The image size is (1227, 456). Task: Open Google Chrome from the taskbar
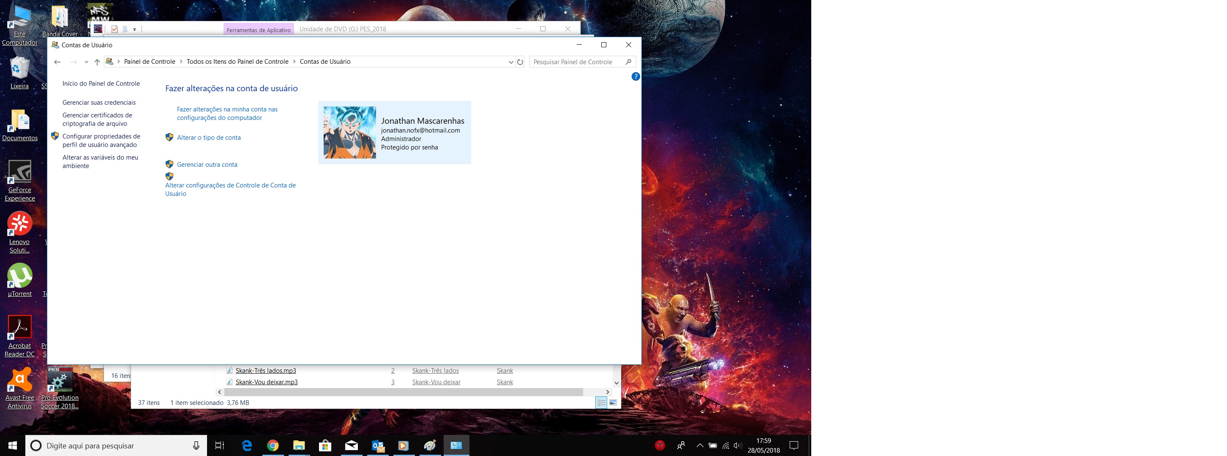pyautogui.click(x=273, y=445)
